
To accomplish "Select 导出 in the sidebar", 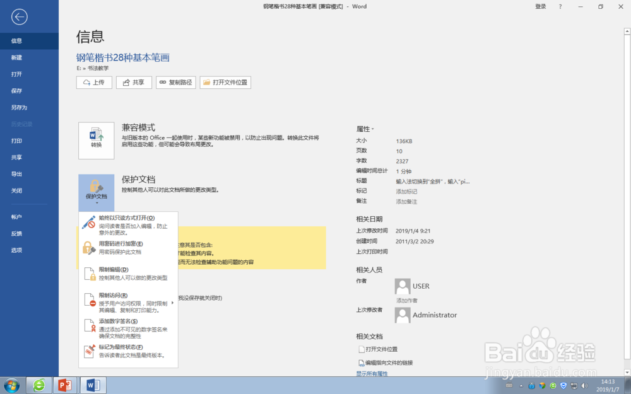I will point(29,174).
